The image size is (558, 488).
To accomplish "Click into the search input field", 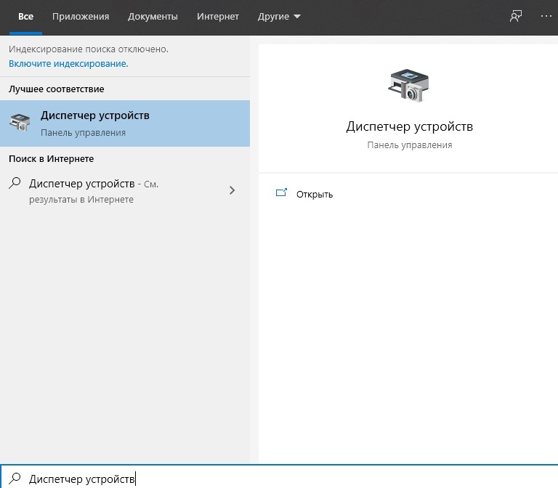I will pyautogui.click(x=279, y=476).
